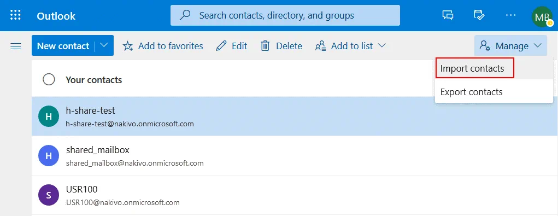Click the New contact button
Image resolution: width=558 pixels, height=216 pixels.
coord(63,45)
